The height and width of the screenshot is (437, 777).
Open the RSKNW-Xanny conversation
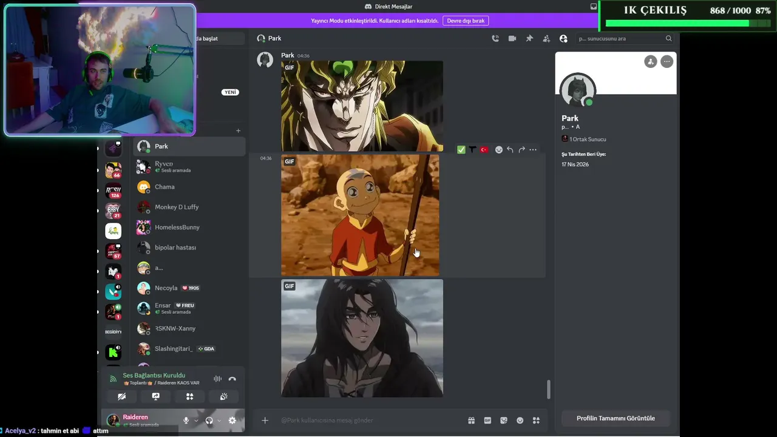pos(189,328)
